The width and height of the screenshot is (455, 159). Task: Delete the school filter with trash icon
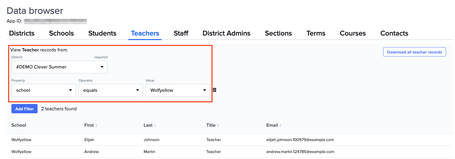[215, 90]
